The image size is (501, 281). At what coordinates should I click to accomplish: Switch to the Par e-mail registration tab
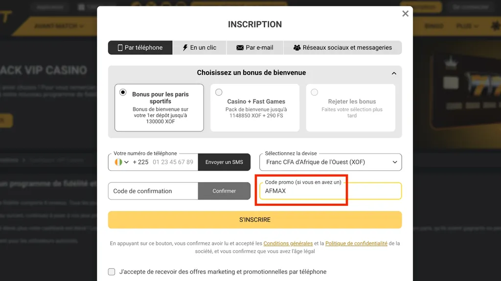pyautogui.click(x=254, y=47)
